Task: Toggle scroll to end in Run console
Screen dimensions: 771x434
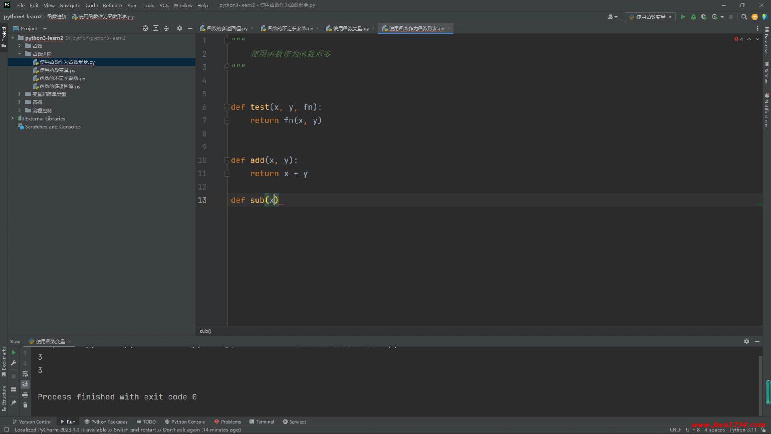Action: click(25, 384)
